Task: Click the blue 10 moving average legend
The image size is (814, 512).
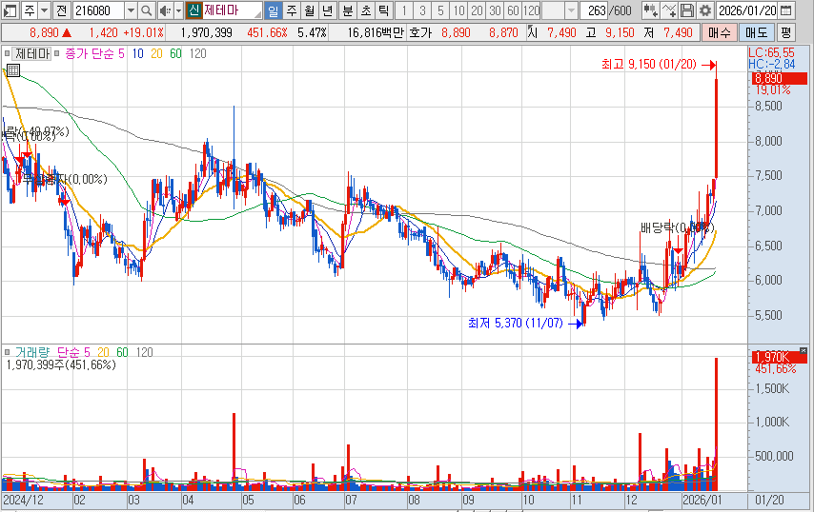Action: tap(137, 53)
